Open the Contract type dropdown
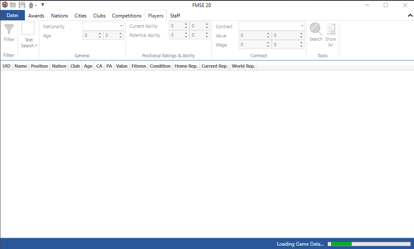 pos(271,26)
